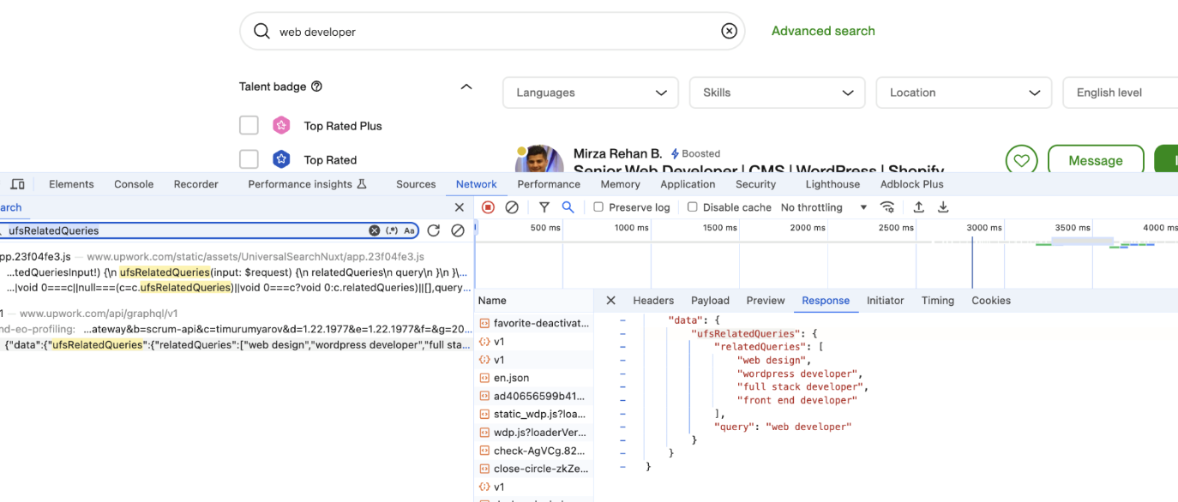The image size is (1178, 502).
Task: Expand the Languages filter dropdown
Action: tap(590, 93)
